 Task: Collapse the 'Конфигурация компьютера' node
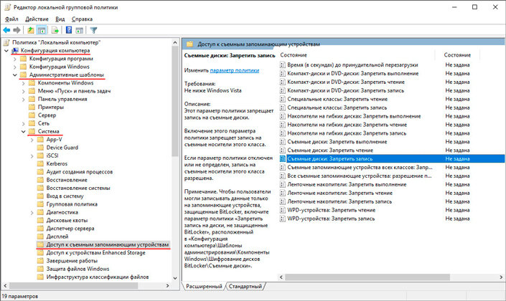[x=6, y=51]
